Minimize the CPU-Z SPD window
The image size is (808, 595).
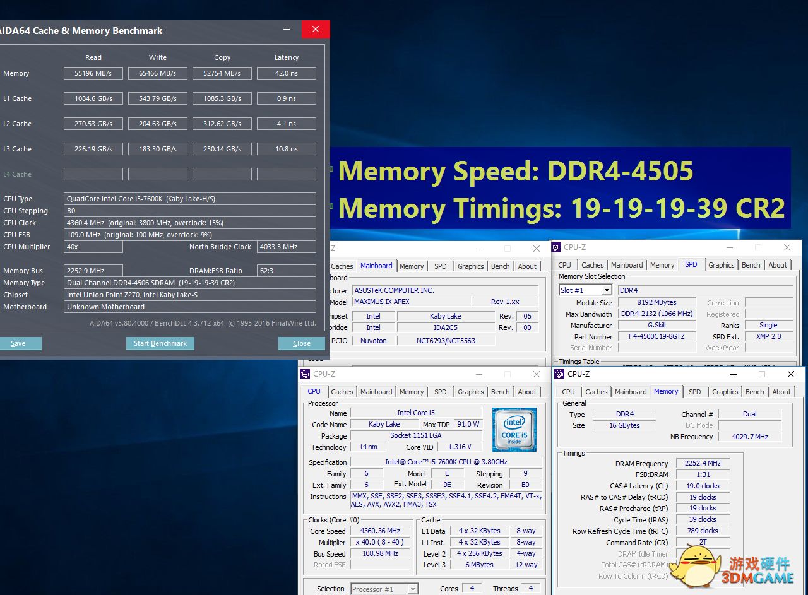coord(730,247)
